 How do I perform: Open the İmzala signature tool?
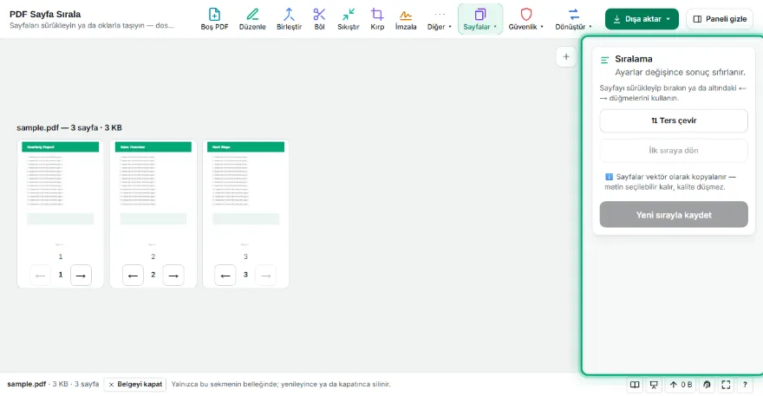click(x=406, y=19)
